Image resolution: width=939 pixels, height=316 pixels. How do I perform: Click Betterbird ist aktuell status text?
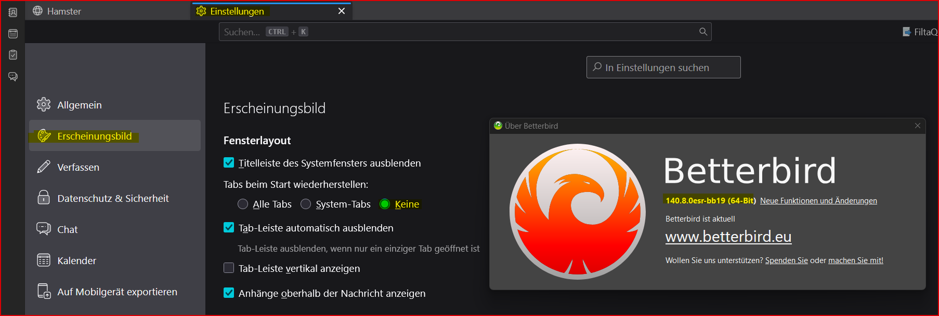tap(700, 219)
